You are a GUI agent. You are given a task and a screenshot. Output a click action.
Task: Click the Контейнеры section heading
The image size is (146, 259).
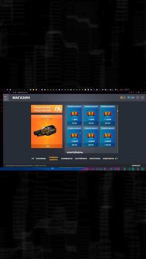click(x=75, y=152)
